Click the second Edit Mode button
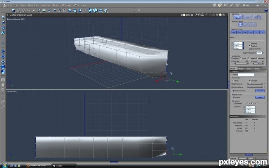 [248, 17]
